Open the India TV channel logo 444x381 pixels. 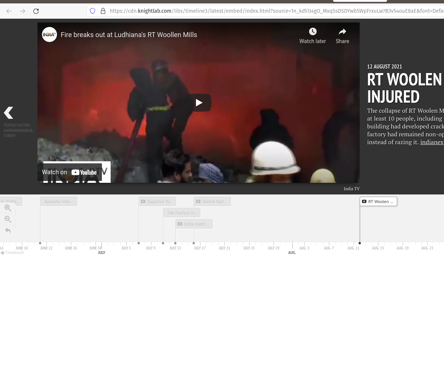click(49, 34)
